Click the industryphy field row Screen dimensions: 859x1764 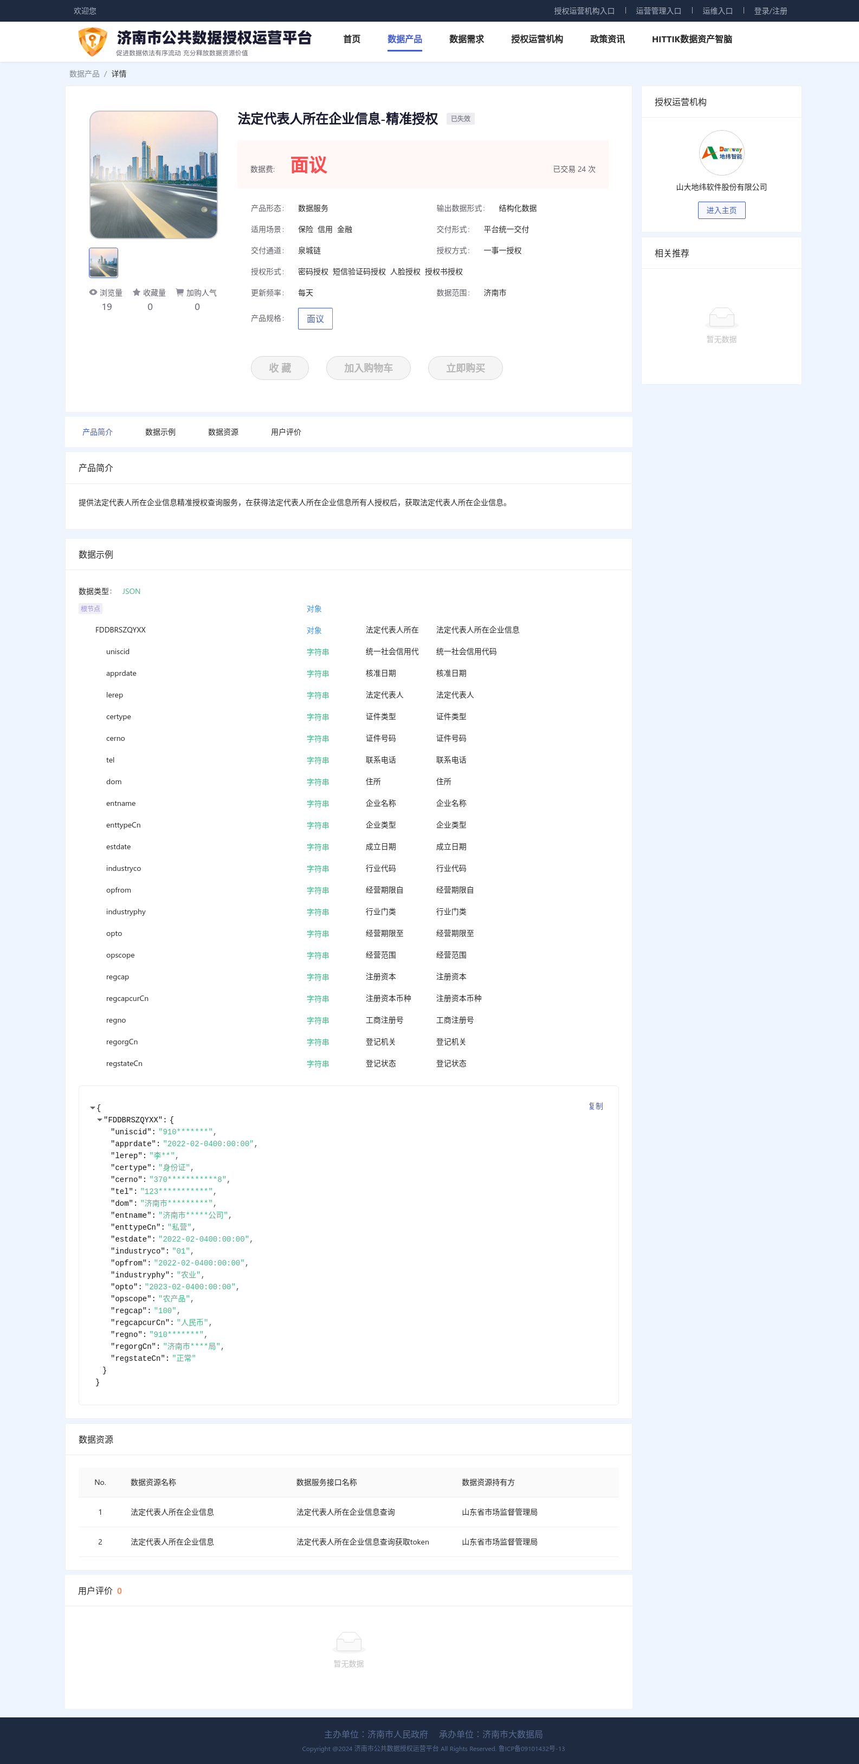point(348,912)
